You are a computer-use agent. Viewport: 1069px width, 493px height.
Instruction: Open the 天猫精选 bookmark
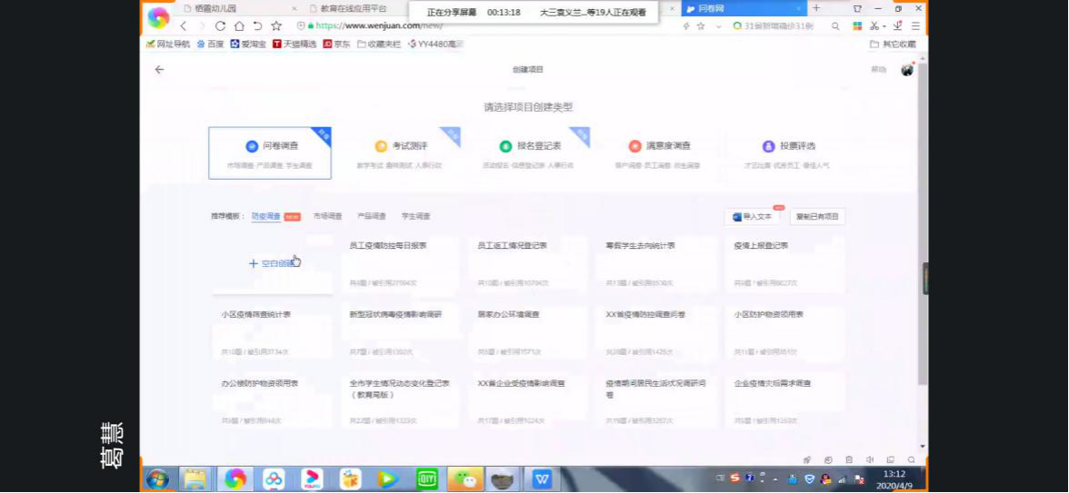[295, 44]
